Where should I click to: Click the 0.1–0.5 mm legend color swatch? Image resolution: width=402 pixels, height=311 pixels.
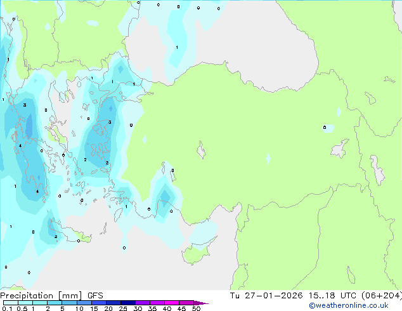click(x=11, y=303)
